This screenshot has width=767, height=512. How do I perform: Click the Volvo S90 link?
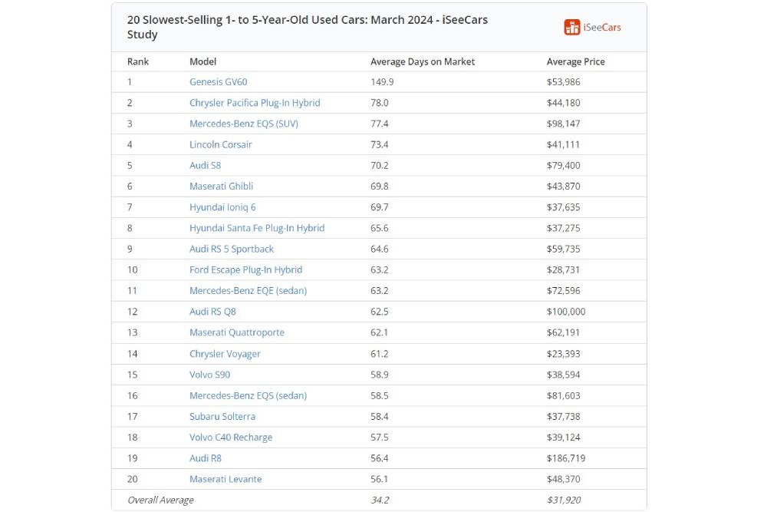tap(209, 375)
